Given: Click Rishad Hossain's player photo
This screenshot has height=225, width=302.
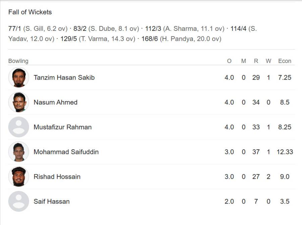Looking at the screenshot, I should 19,176.
